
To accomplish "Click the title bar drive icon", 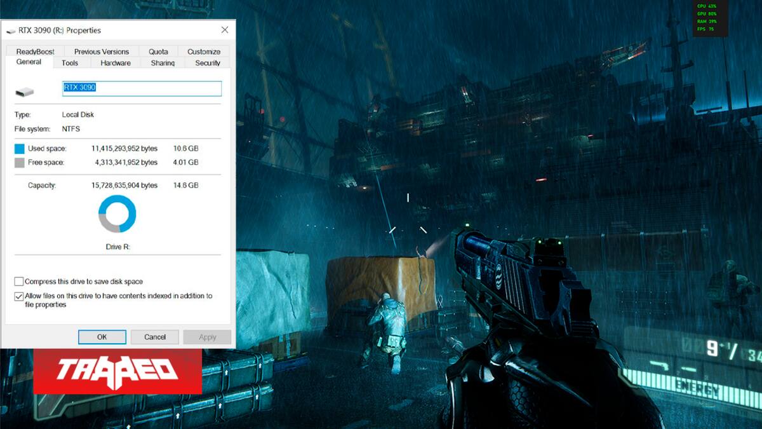I will 11,31.
